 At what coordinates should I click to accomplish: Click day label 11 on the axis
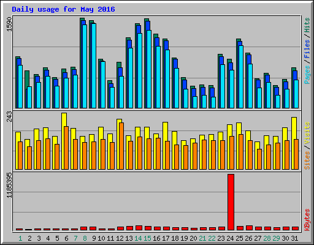pyautogui.click(x=110, y=238)
